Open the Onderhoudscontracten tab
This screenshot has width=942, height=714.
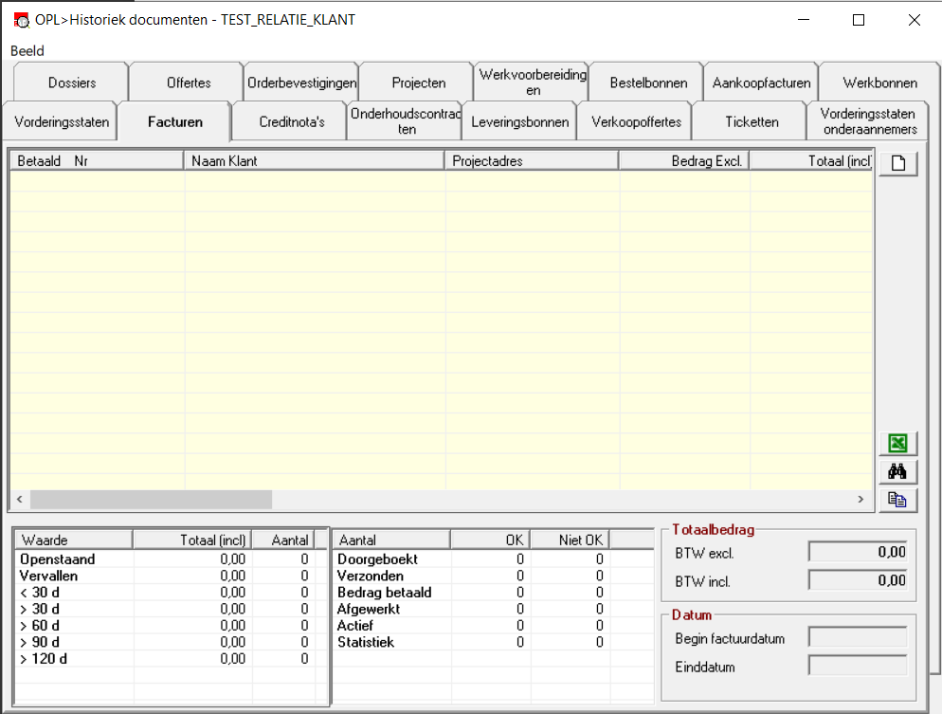click(406, 121)
